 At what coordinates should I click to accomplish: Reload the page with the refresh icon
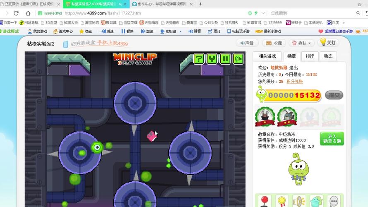coord(16,13)
